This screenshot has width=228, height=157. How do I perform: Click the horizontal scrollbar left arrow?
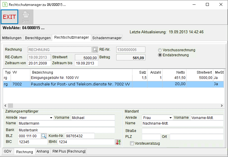pyautogui.click(x=5, y=105)
